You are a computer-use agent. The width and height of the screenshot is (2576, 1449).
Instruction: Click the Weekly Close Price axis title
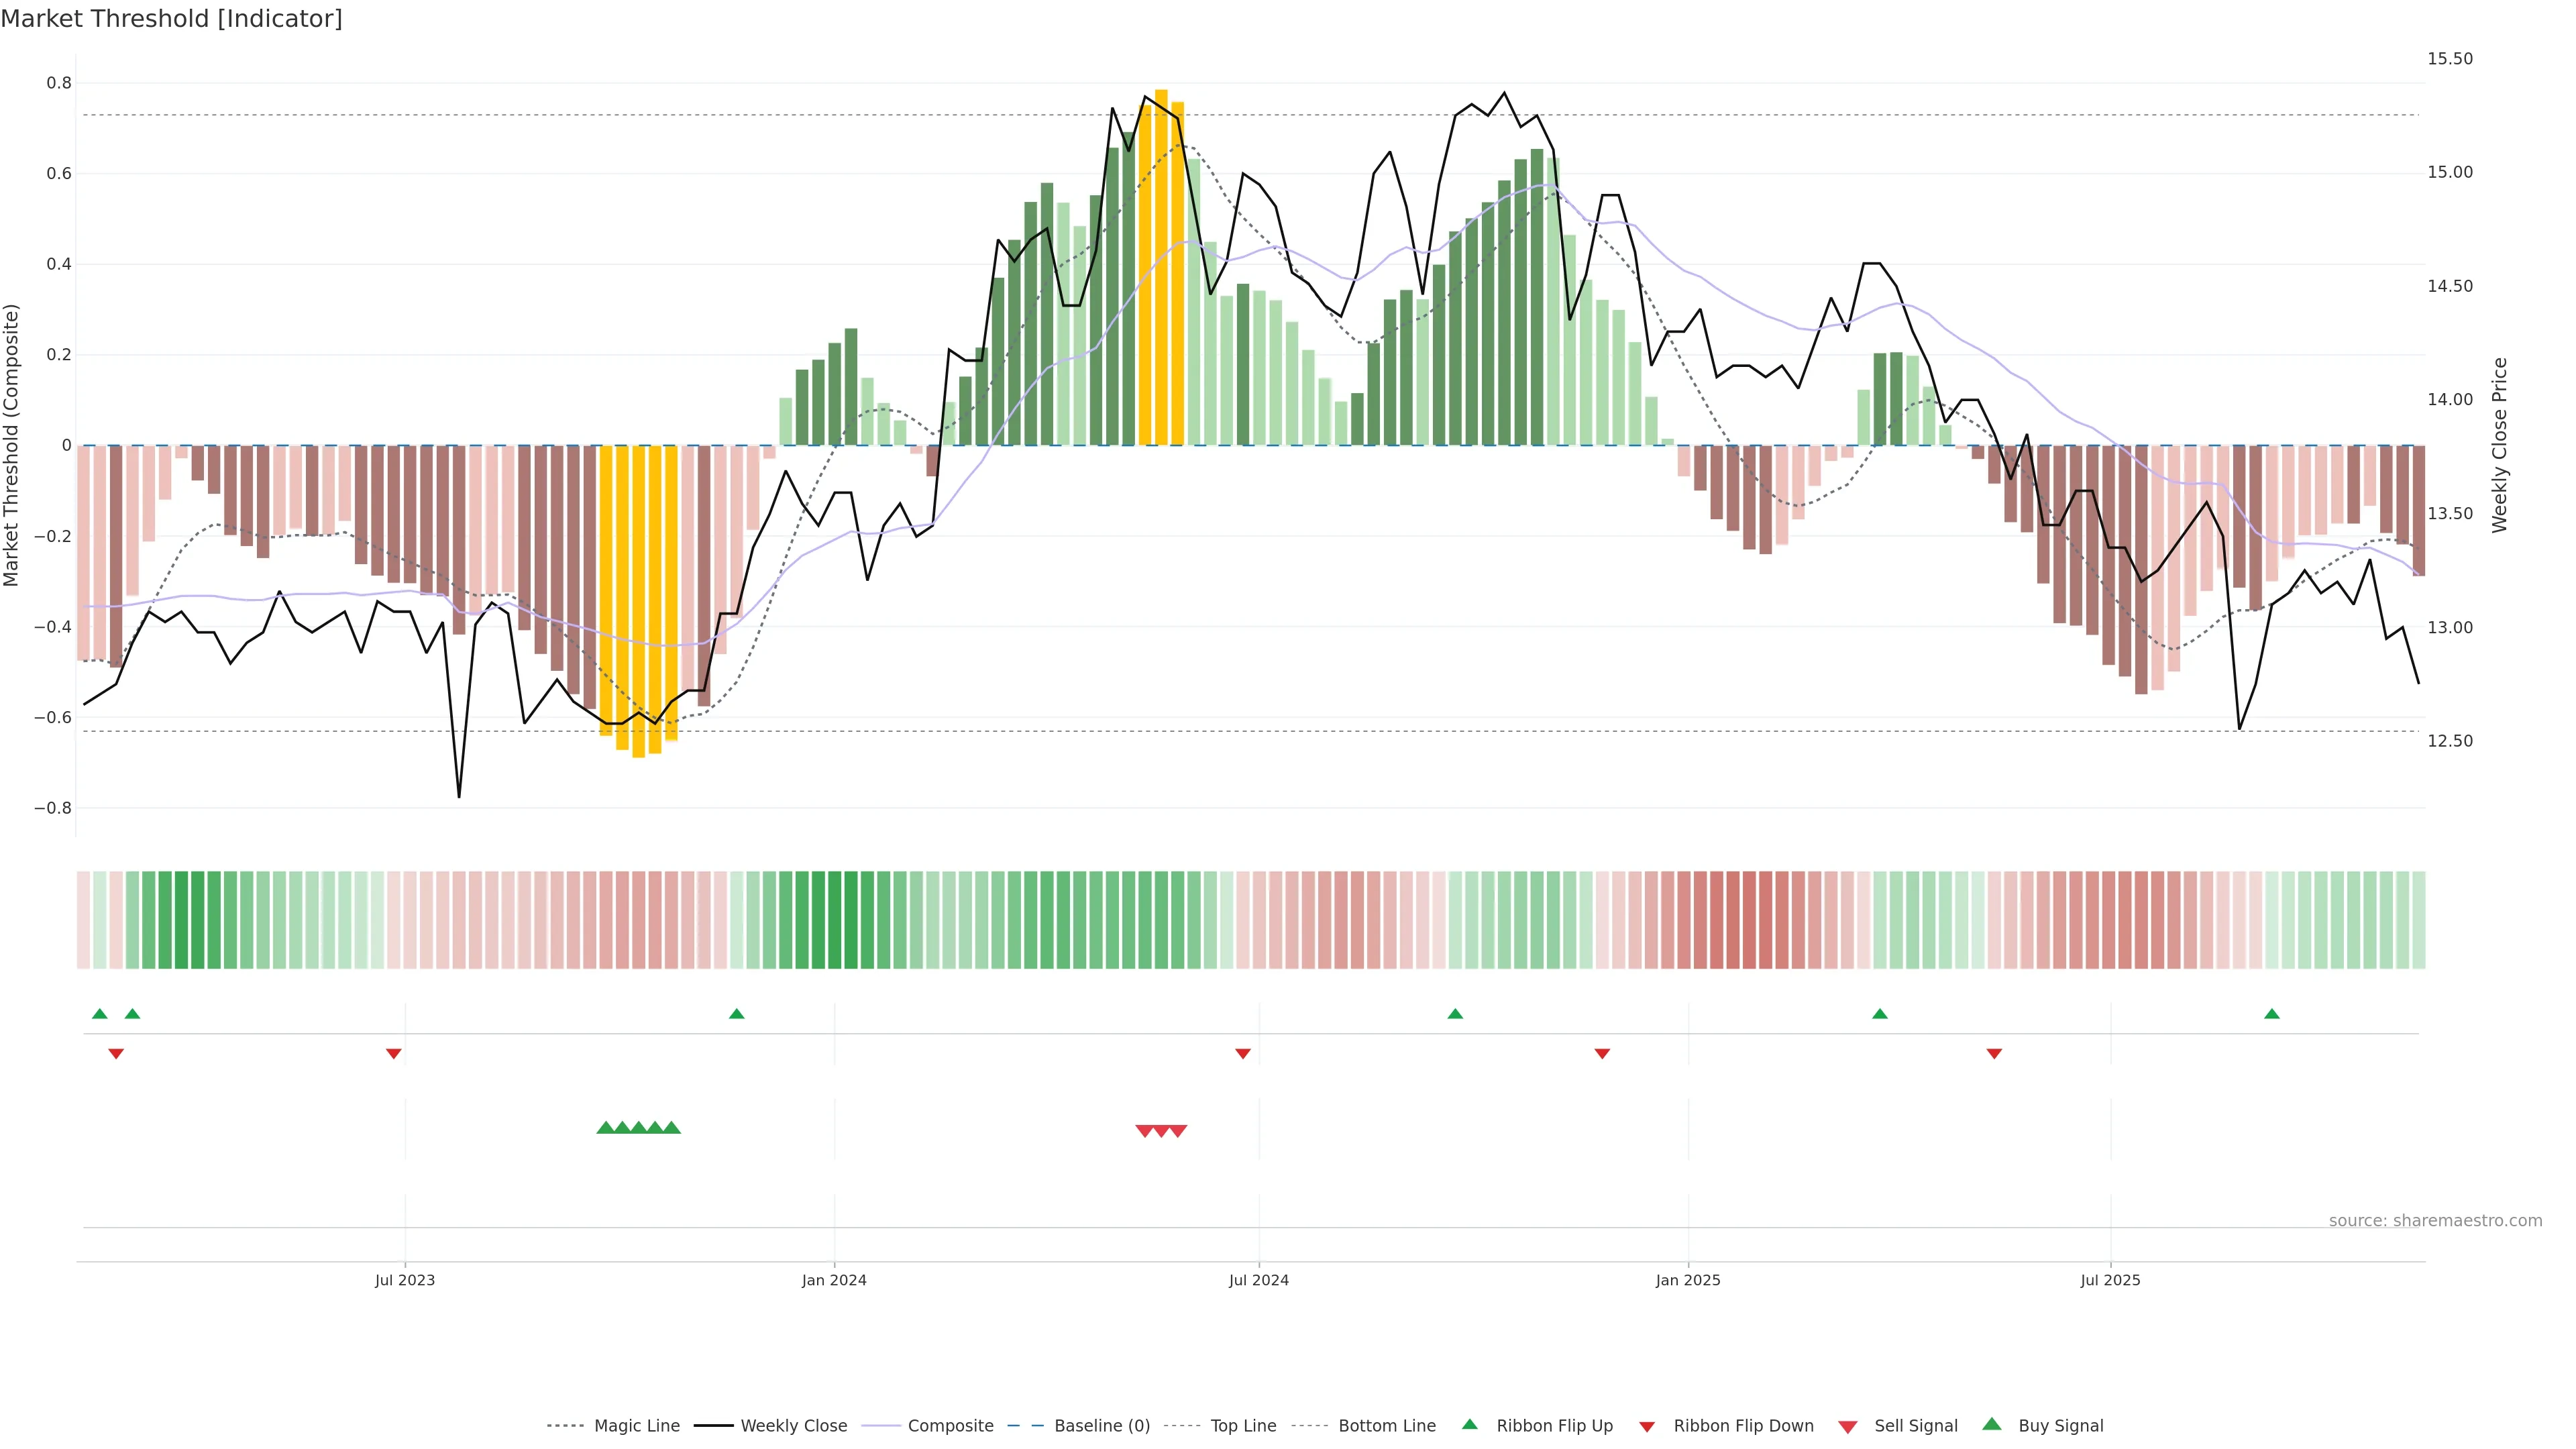pyautogui.click(x=2499, y=445)
